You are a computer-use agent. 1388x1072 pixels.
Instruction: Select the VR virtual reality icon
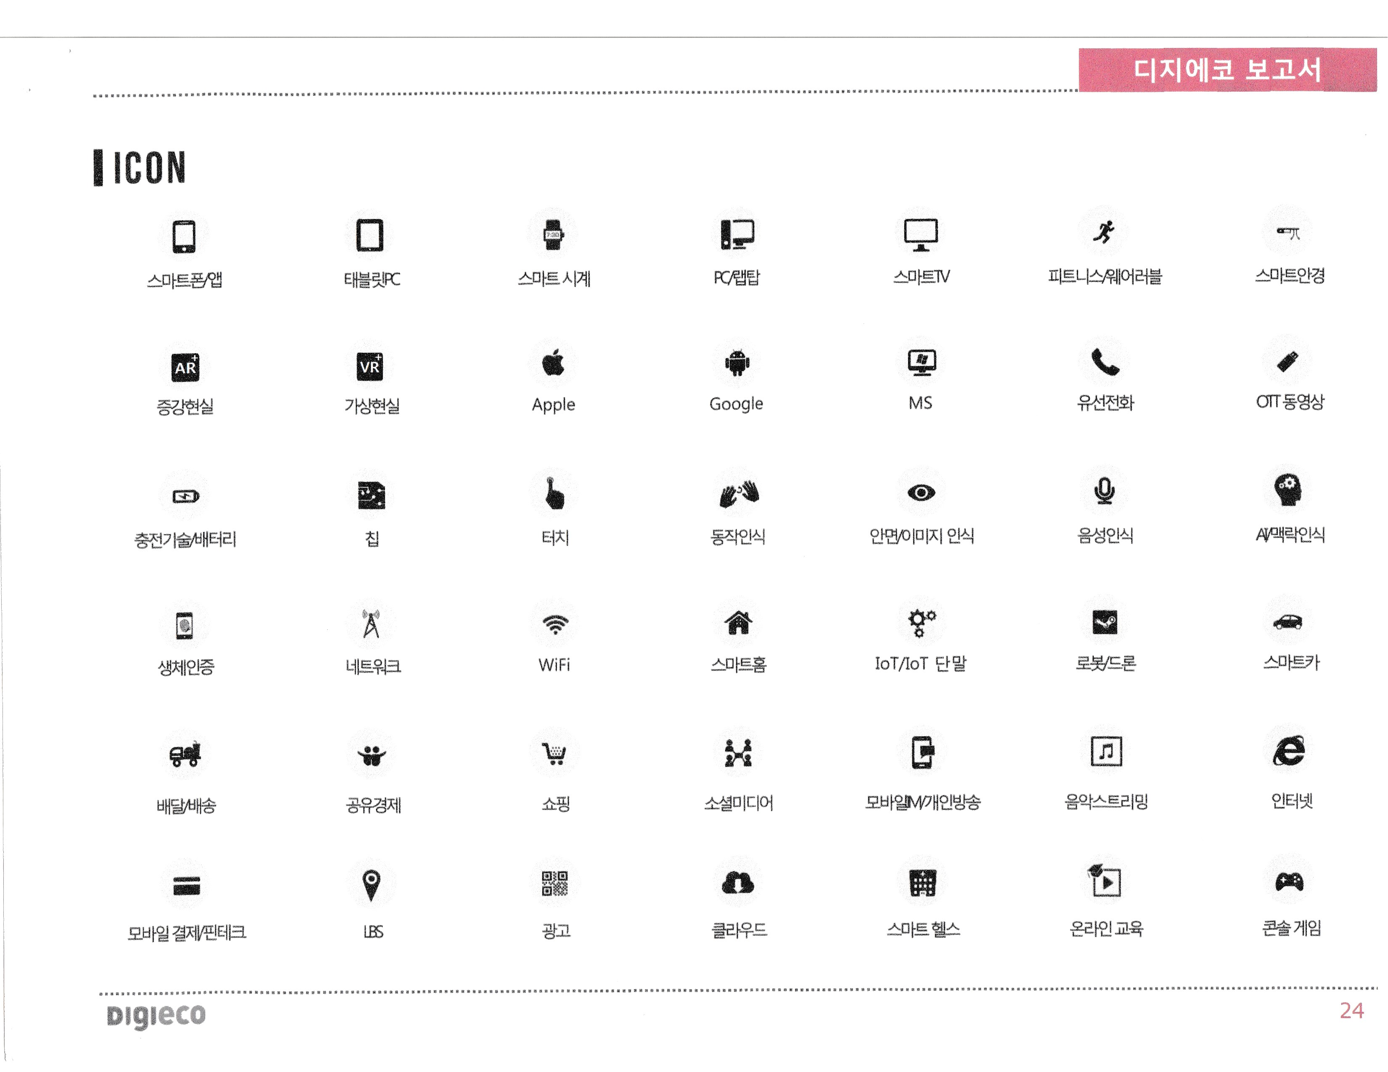tap(370, 367)
